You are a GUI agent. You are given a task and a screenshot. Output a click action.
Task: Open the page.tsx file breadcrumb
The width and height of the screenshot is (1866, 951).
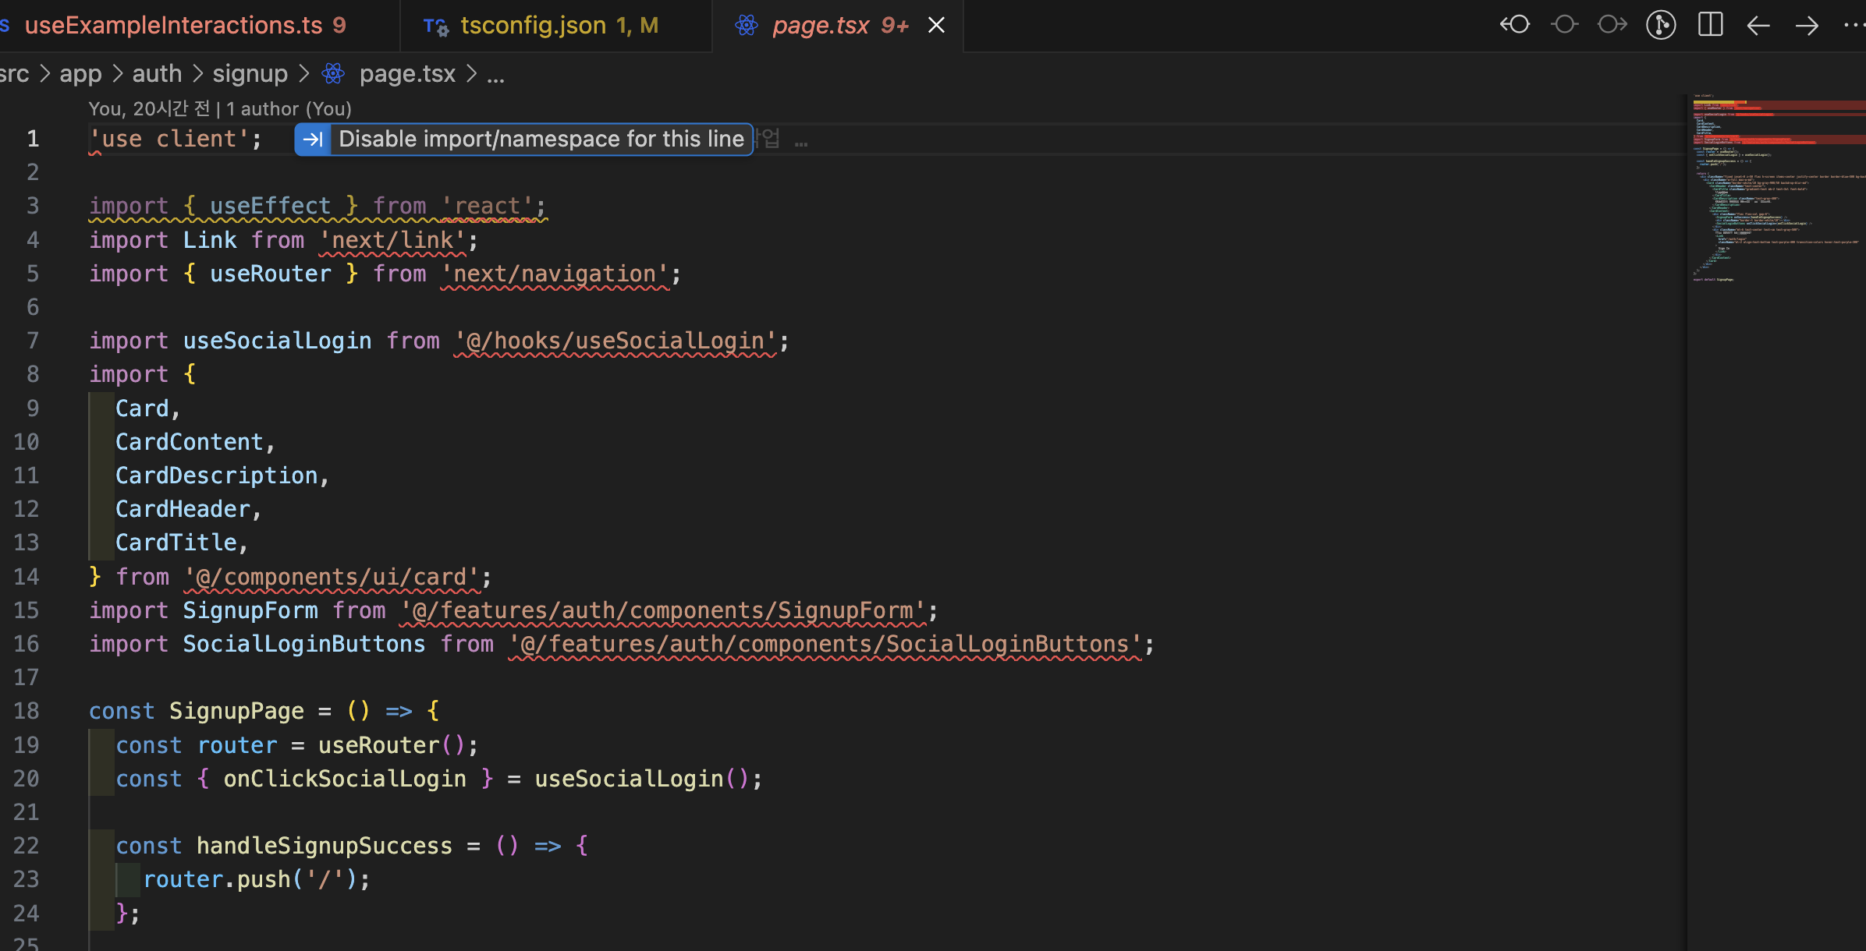[407, 74]
